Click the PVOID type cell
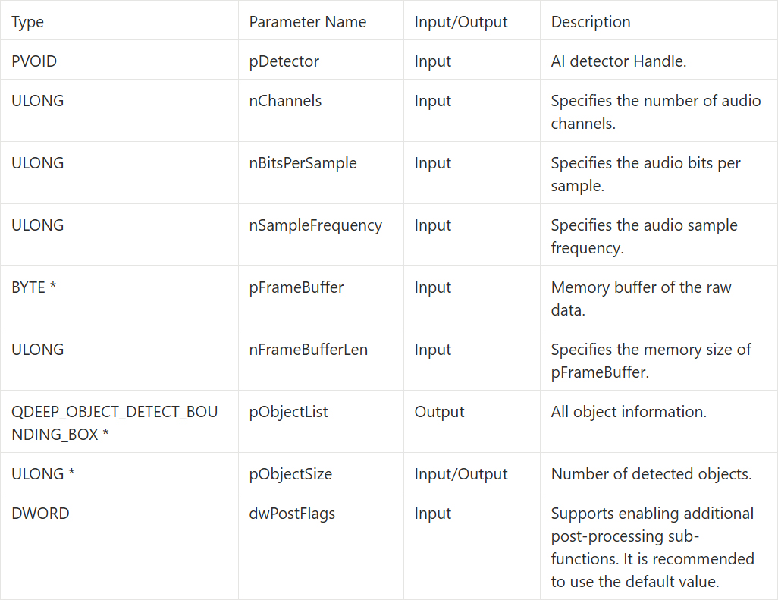 34,61
